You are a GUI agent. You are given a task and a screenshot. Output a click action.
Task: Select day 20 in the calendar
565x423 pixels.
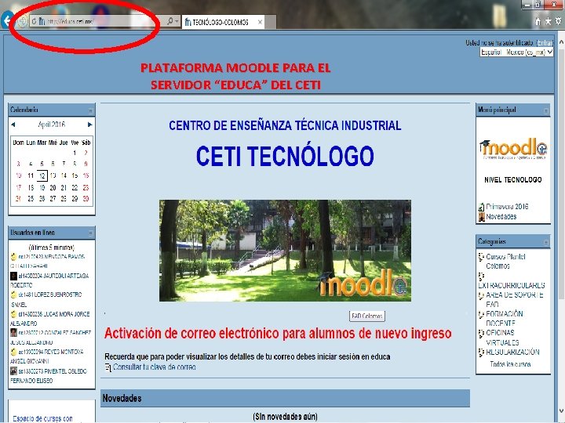pyautogui.click(x=53, y=187)
